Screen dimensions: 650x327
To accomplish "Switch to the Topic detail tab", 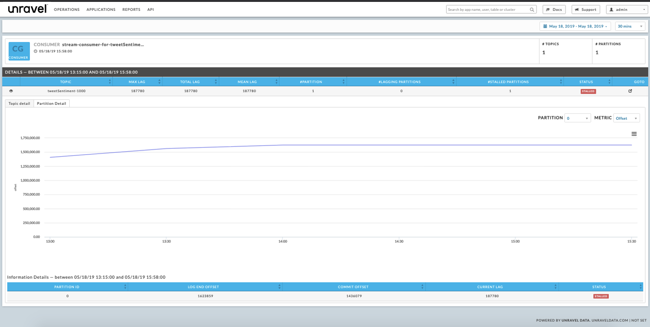I will point(19,103).
